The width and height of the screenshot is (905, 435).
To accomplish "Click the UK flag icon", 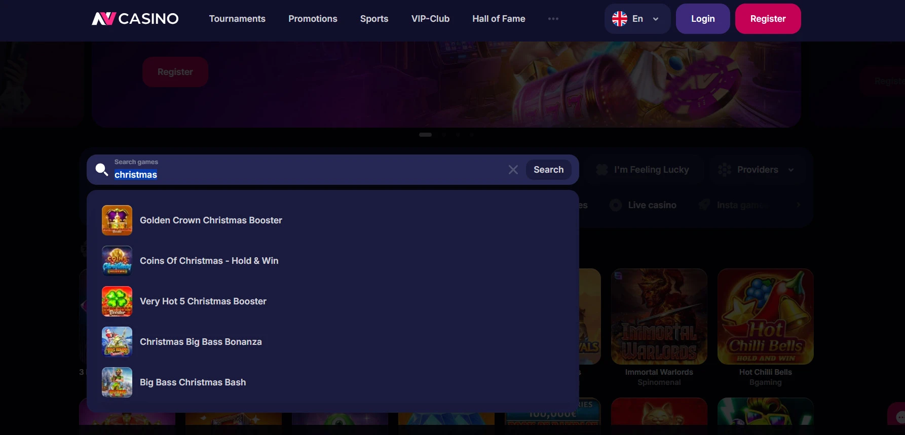I will point(620,19).
